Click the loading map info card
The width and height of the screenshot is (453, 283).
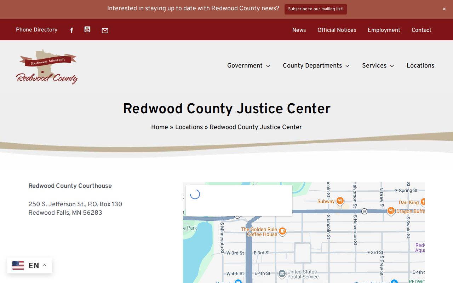tap(239, 200)
